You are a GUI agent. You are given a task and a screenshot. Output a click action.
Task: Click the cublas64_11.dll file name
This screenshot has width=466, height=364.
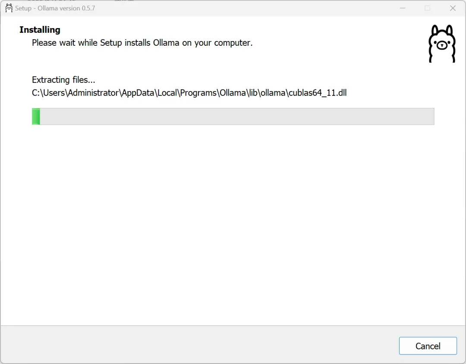tap(318, 92)
